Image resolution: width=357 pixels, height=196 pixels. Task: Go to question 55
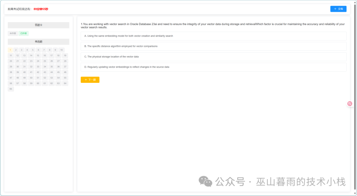tap(65, 78)
